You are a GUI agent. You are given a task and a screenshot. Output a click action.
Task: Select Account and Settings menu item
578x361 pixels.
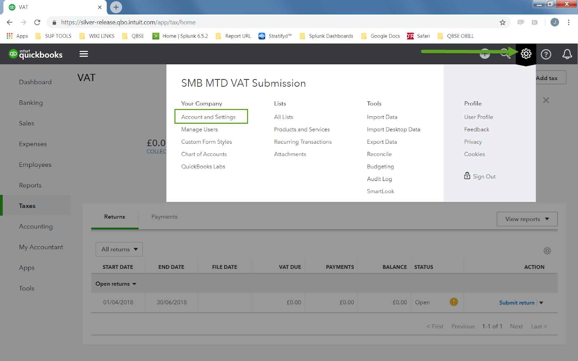click(x=208, y=117)
